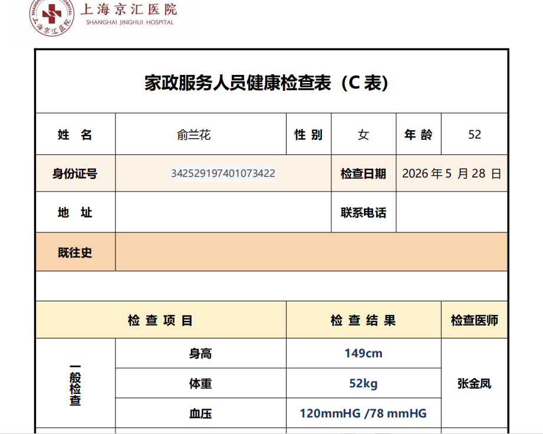Click the blood pressure result 120mmHG/78mmHG
Viewport: 543px width, 434px height.
[x=363, y=413]
